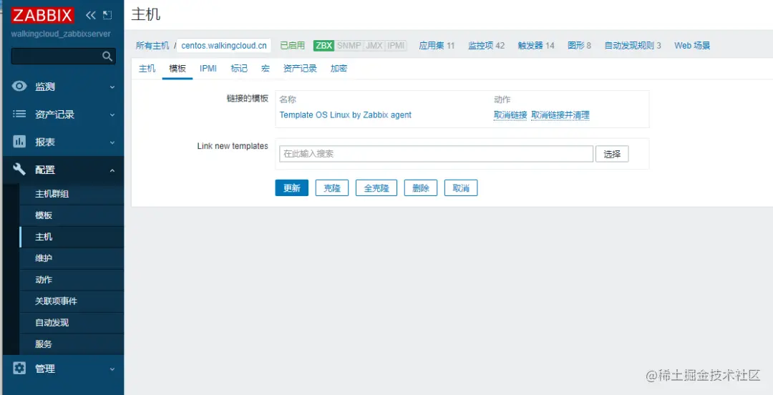Open 图形 8 link
This screenshot has height=395, width=773.
click(579, 45)
